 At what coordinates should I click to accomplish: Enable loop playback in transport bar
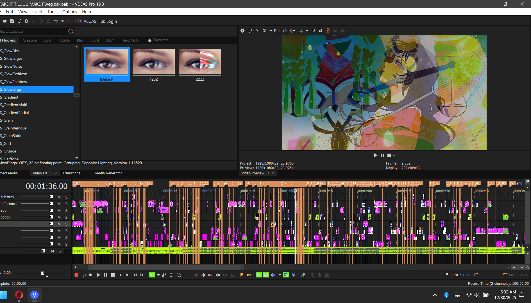[x=84, y=275]
